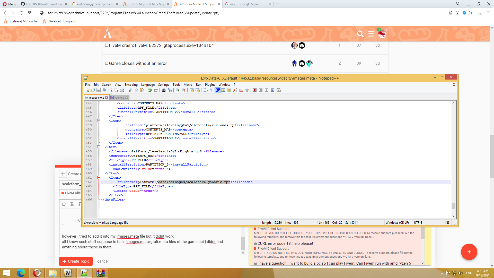Toggle synchronize horizontal scrolling icon
494x278 pixels.
[x=197, y=90]
